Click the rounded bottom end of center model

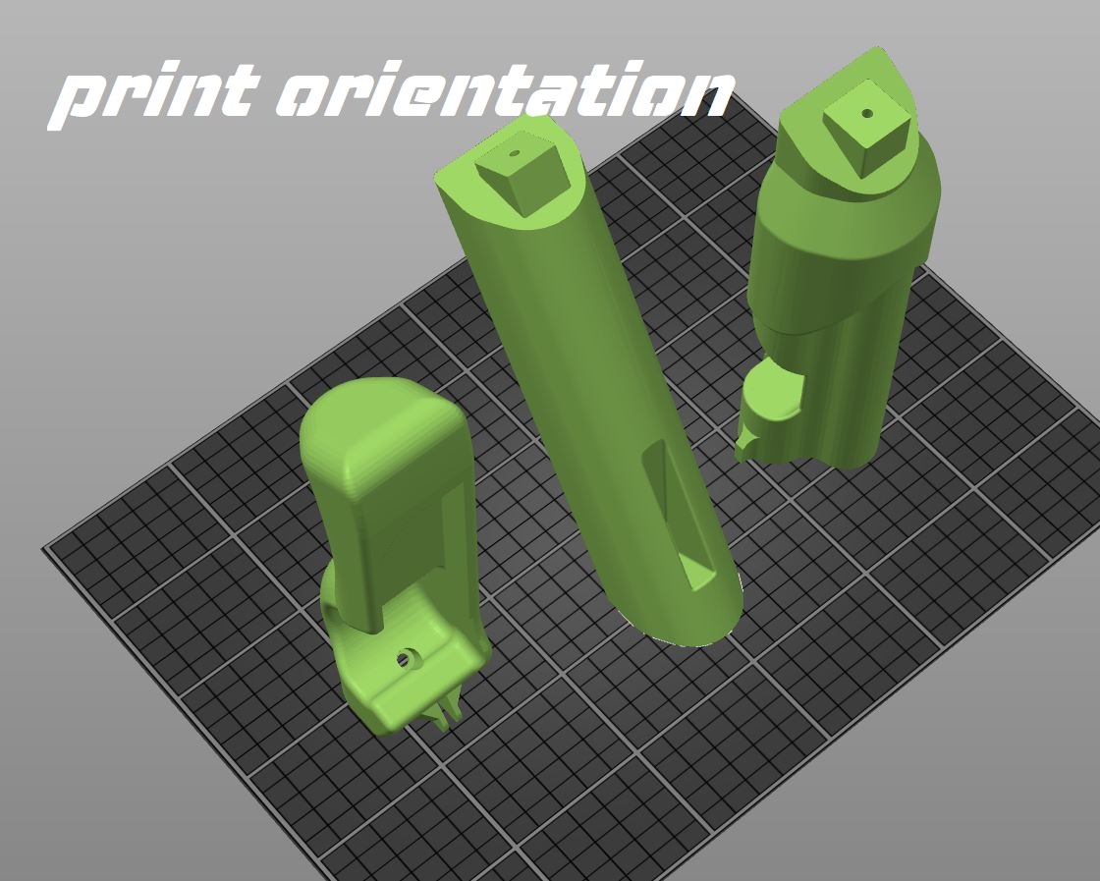[687, 619]
